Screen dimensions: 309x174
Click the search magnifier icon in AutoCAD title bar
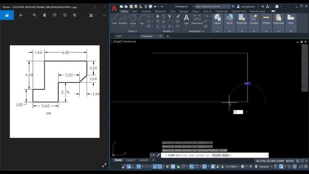(x=233, y=6)
